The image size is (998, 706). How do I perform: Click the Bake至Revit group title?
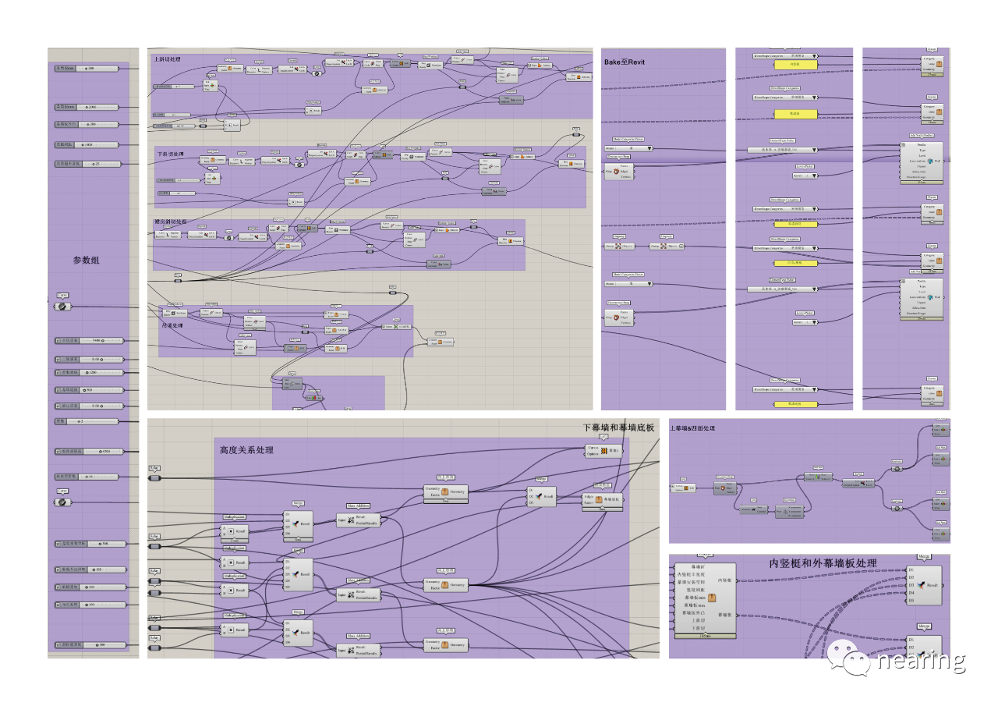(625, 61)
